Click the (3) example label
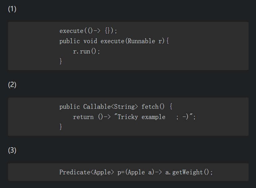The image size is (256, 188). [12, 150]
